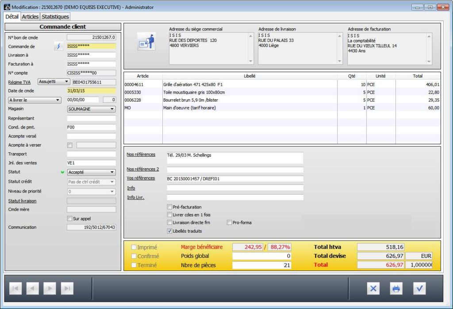The height and width of the screenshot is (309, 453).
Task: Uncheck Libellés traduits
Action: point(169,231)
